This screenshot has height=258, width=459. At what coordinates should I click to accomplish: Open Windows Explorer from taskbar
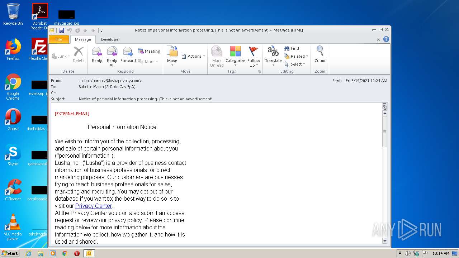tap(41, 253)
